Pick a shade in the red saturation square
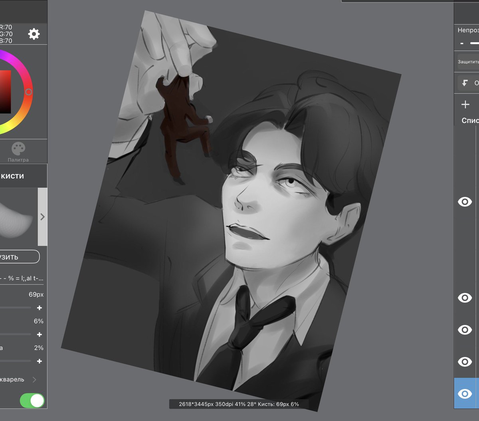The width and height of the screenshot is (479, 421). (5, 92)
